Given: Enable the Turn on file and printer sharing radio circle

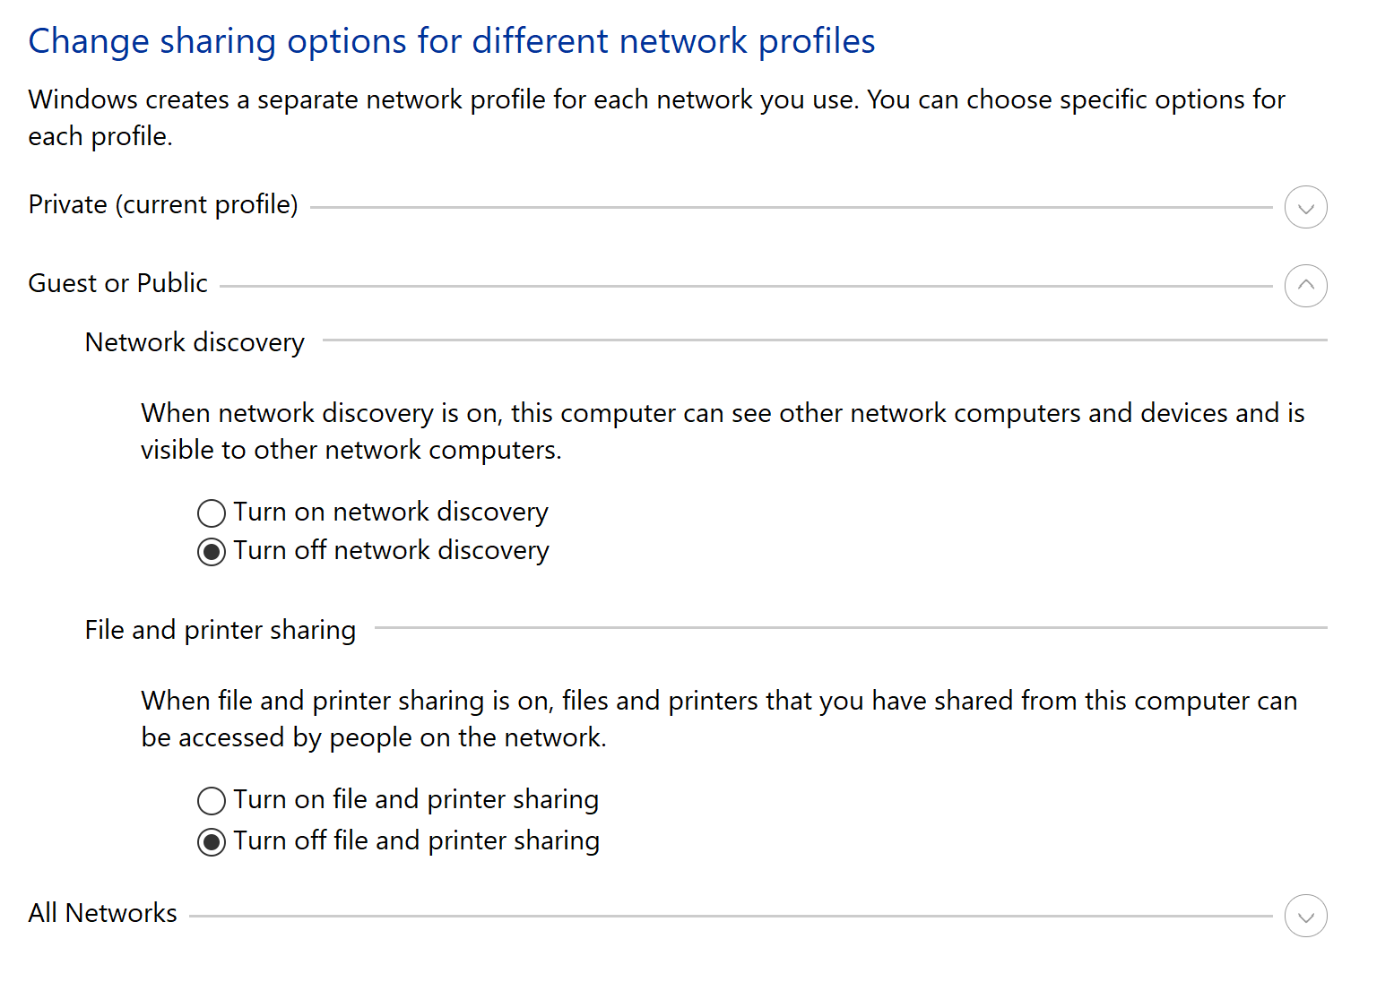Looking at the screenshot, I should [212, 800].
